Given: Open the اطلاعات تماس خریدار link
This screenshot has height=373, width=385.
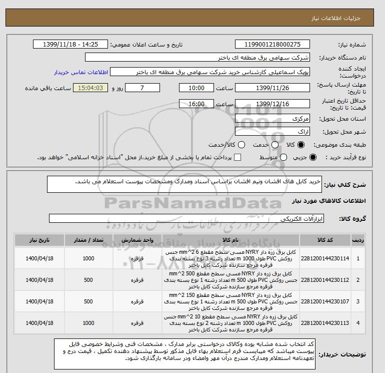Looking at the screenshot, I should click(x=81, y=72).
